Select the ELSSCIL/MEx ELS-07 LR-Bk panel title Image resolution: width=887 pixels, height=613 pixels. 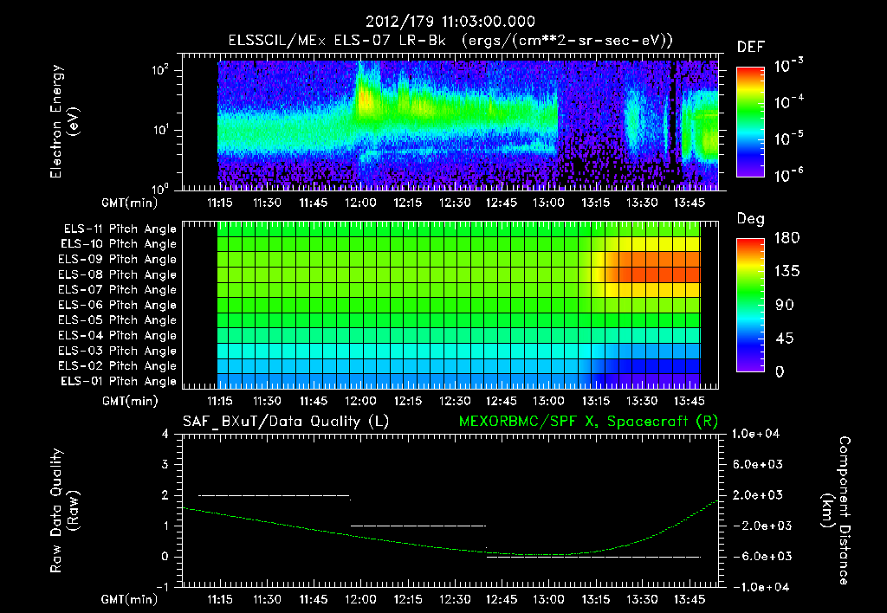click(x=450, y=41)
